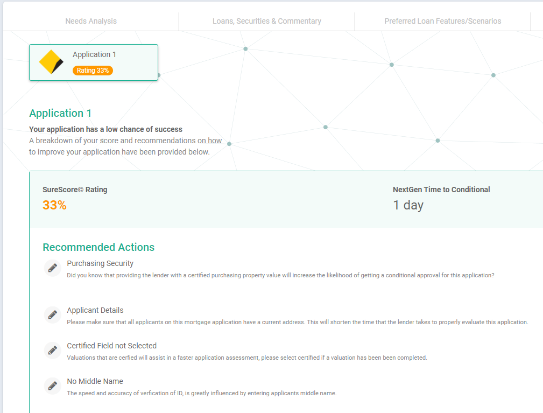Open the No Middle Name edit pencil
The image size is (543, 413).
53,386
